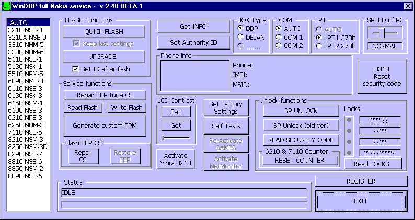Click Activate Vibra 3210 button
The image size is (415, 220).
click(176, 159)
